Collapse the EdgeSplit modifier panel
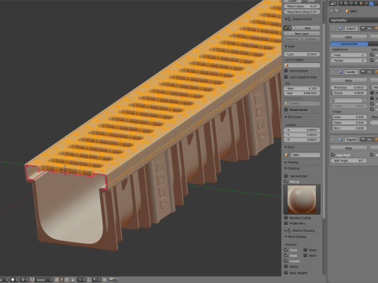 [333, 140]
